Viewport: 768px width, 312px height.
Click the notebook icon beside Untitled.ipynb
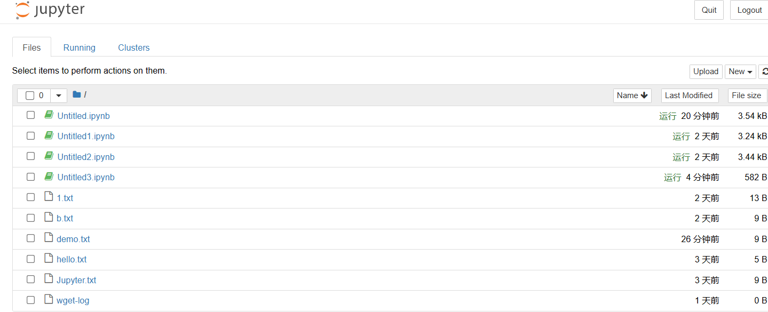pyautogui.click(x=49, y=115)
